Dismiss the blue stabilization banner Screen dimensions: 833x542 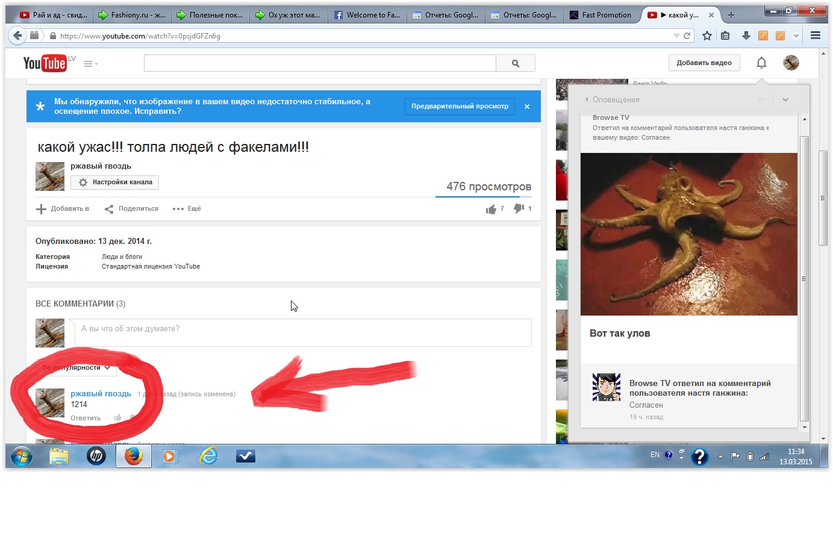click(527, 107)
